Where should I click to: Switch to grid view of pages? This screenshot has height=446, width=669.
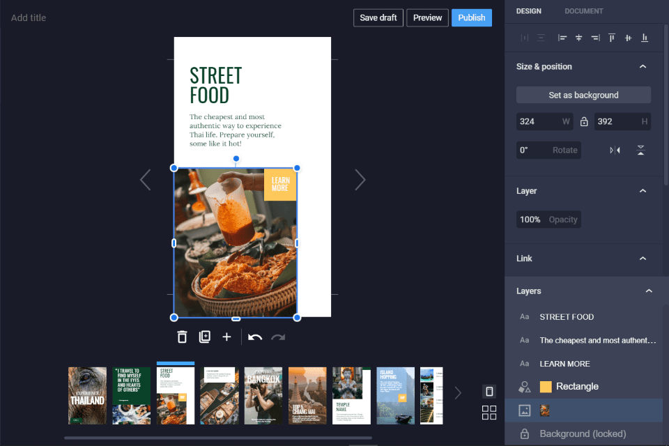coord(489,413)
